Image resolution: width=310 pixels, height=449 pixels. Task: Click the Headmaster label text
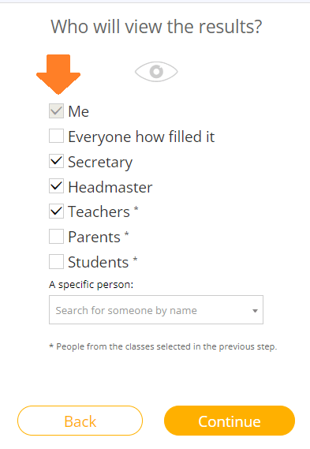pyautogui.click(x=110, y=187)
